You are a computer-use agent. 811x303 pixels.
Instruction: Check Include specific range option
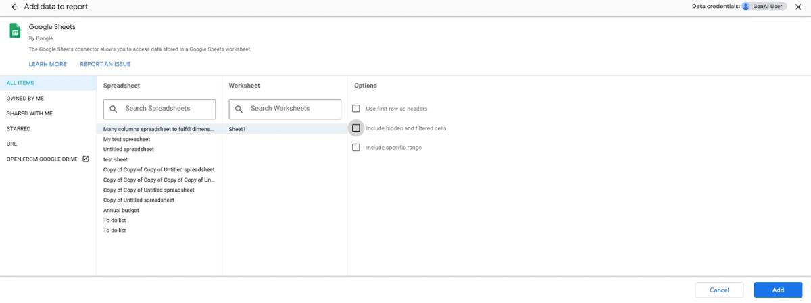click(x=356, y=148)
